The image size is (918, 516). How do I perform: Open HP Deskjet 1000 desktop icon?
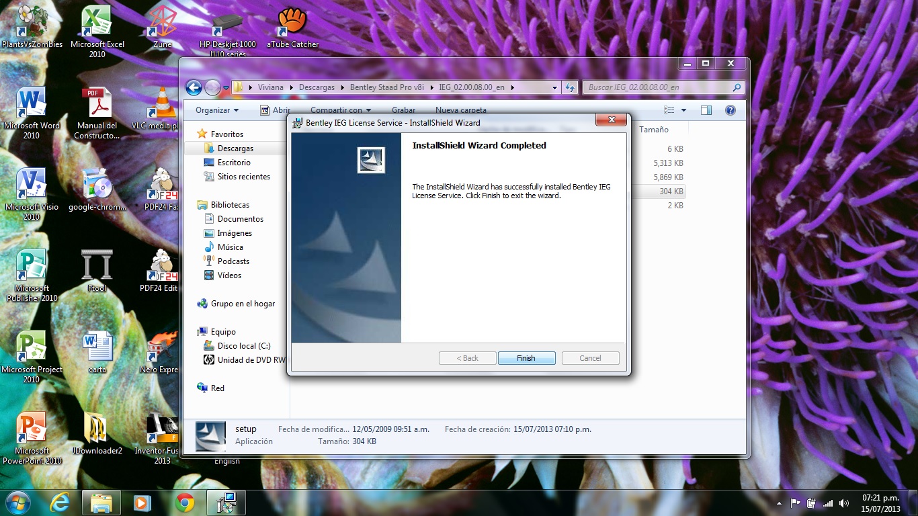point(228,32)
